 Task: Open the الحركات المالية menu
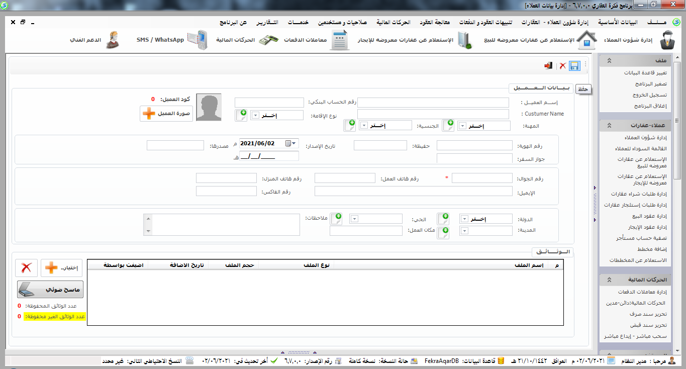coord(394,23)
